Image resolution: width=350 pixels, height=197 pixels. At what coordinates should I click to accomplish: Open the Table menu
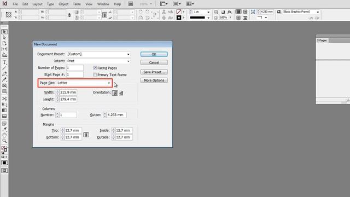[77, 4]
